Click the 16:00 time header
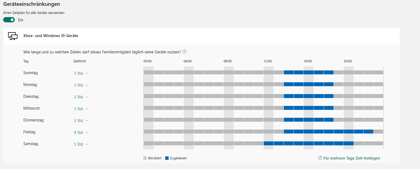Image resolution: width=420 pixels, height=169 pixels. click(x=308, y=61)
